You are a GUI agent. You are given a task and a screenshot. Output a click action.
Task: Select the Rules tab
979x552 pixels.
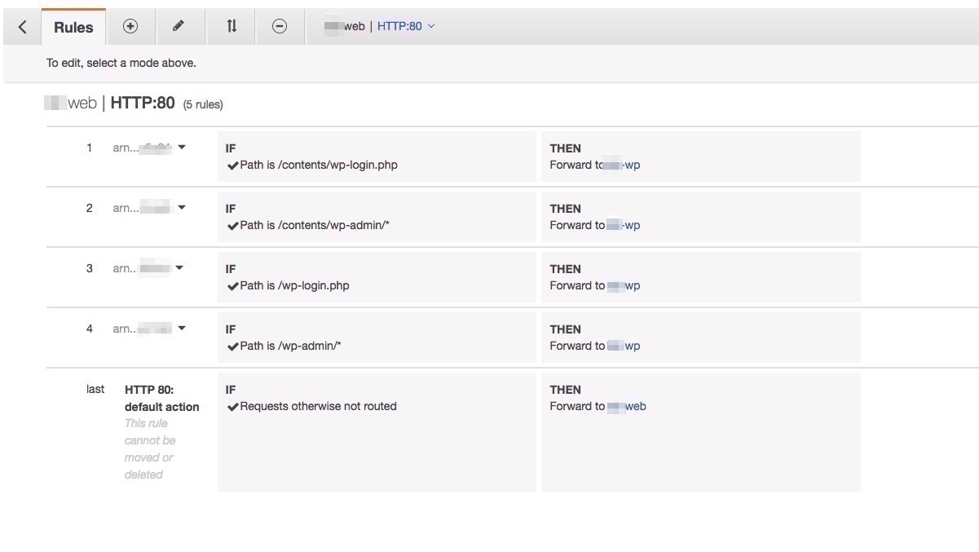(73, 27)
